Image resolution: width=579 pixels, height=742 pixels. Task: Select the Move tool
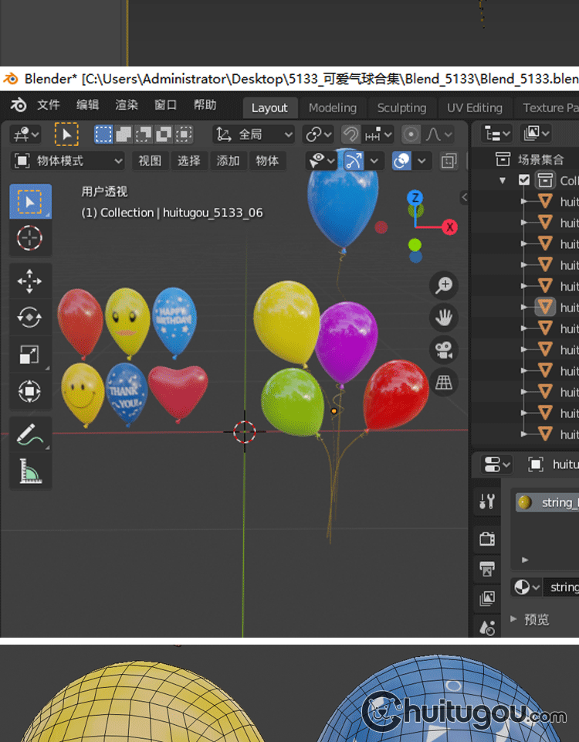[29, 281]
